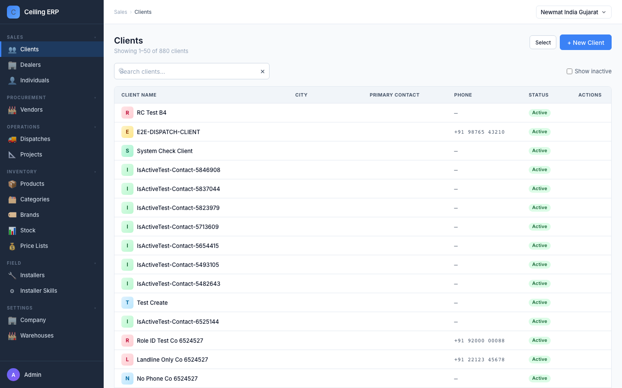Screen dimensions: 622x388
Task: Enable the Show inactive checkbox
Action: click(x=569, y=72)
